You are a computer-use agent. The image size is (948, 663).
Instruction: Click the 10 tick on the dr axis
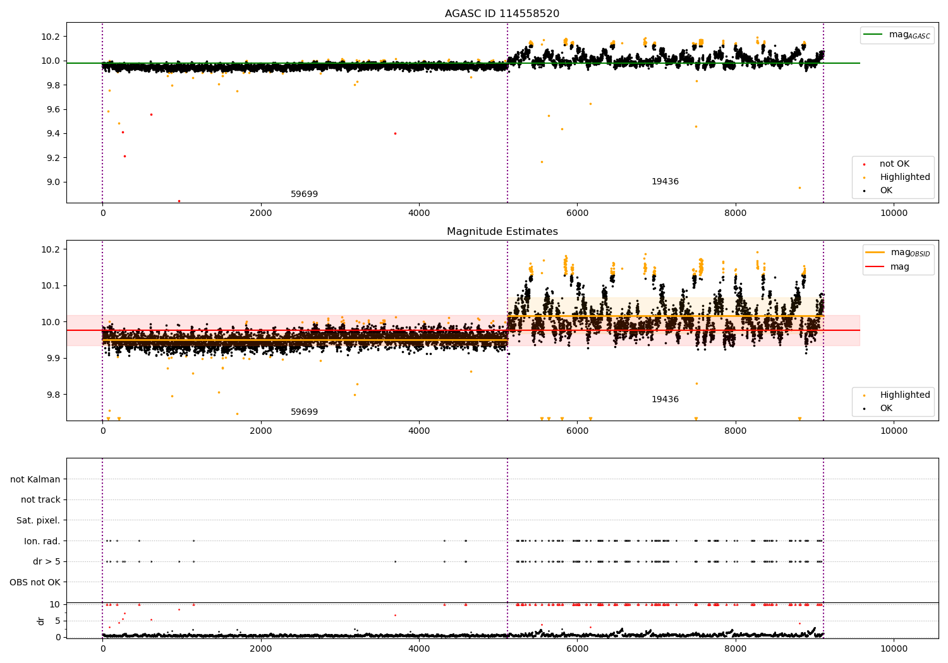[55, 604]
